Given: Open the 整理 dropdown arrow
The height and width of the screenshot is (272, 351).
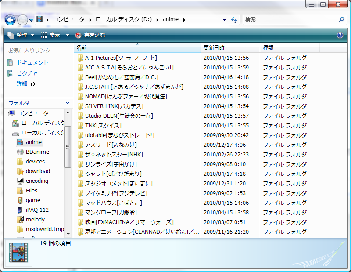Looking at the screenshot, I should point(32,35).
